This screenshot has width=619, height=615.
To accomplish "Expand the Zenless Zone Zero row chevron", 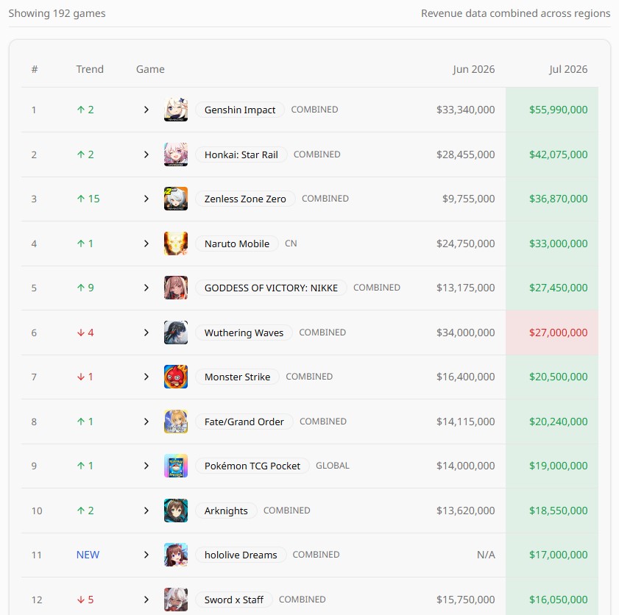I will [146, 199].
